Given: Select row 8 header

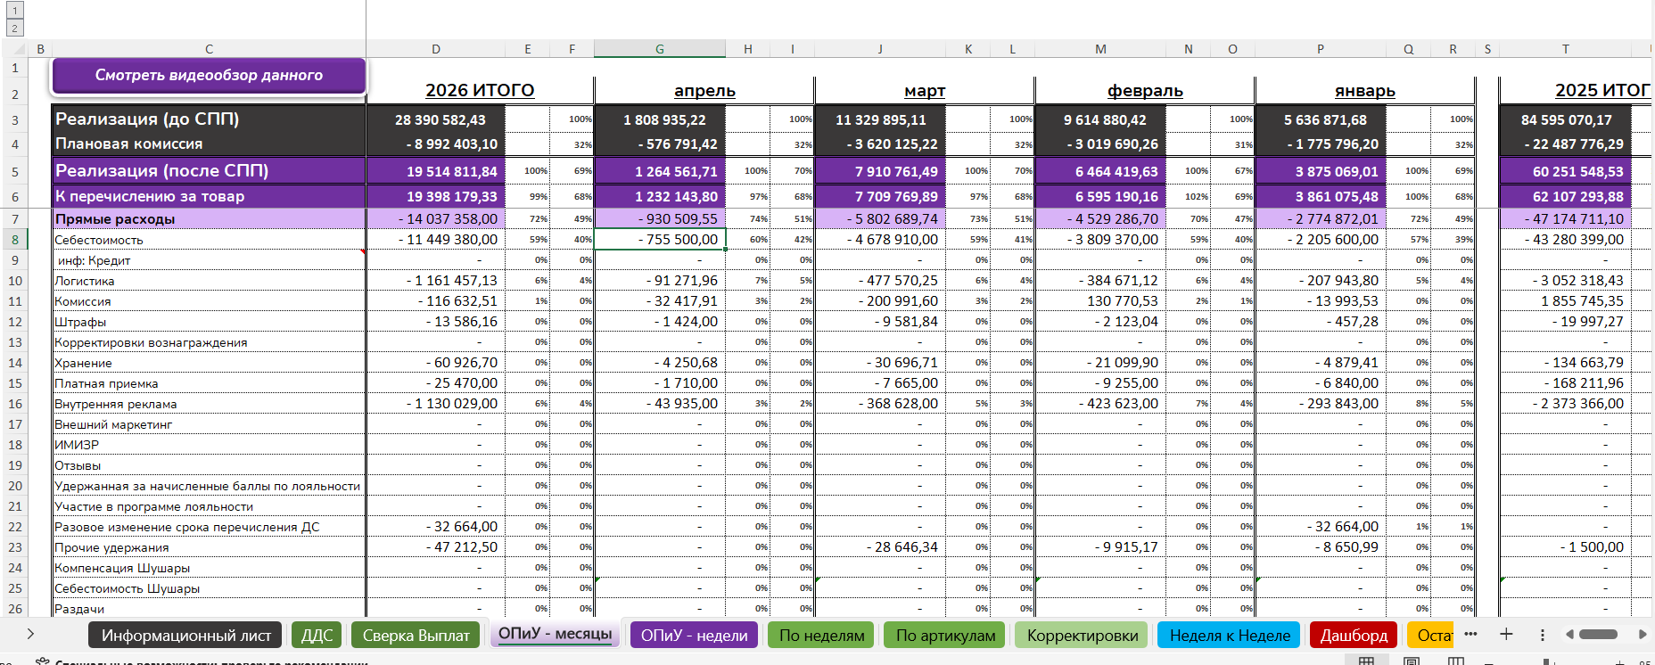Looking at the screenshot, I should [x=15, y=240].
